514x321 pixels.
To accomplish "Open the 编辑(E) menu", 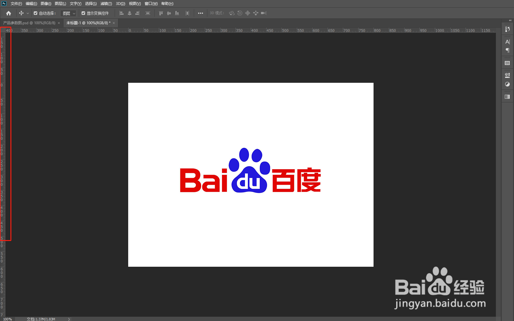I will pyautogui.click(x=31, y=4).
